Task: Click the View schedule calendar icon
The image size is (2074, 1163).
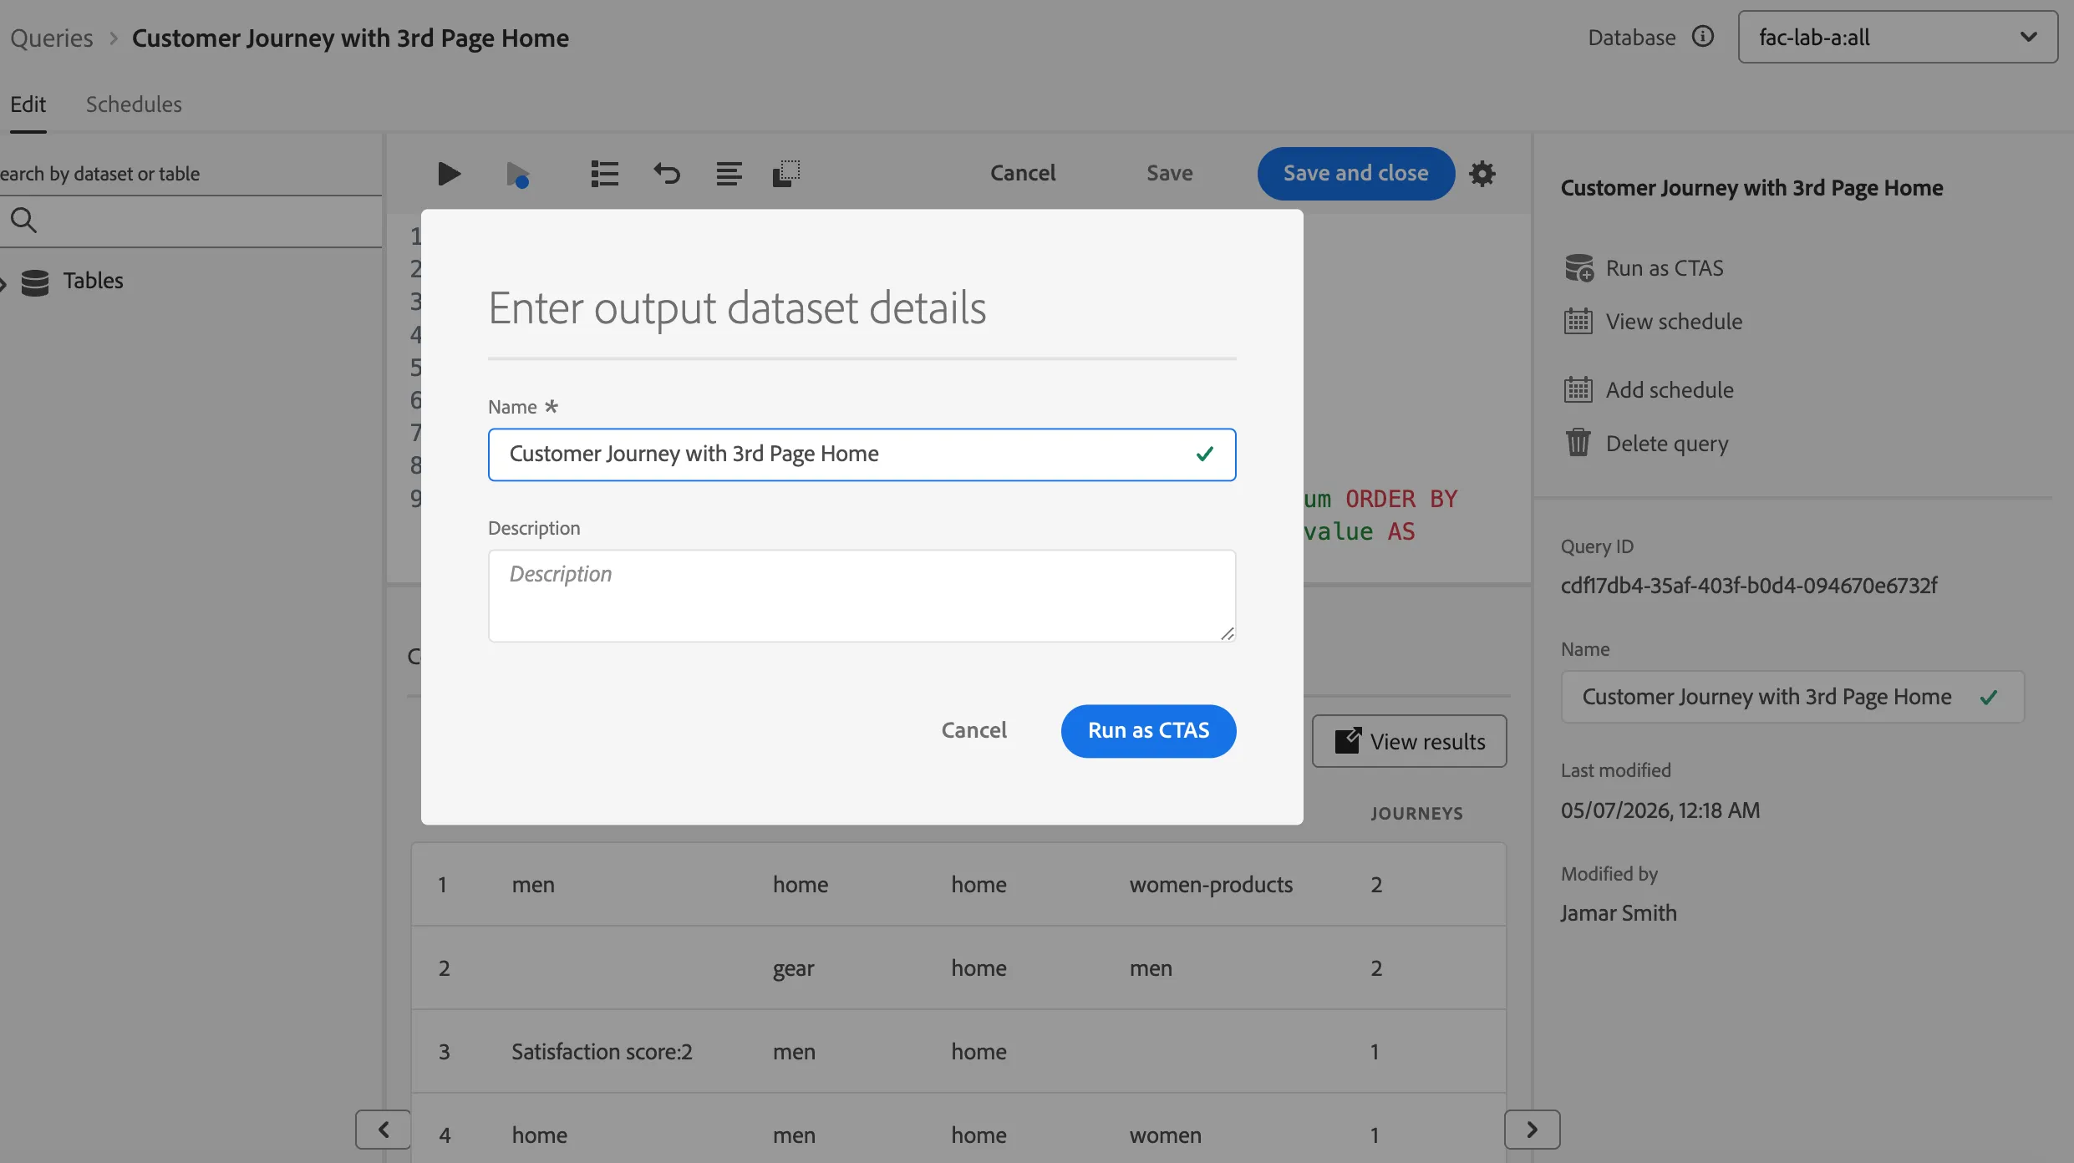Action: (1578, 322)
